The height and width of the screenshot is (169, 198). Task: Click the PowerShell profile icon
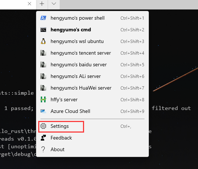point(43,18)
